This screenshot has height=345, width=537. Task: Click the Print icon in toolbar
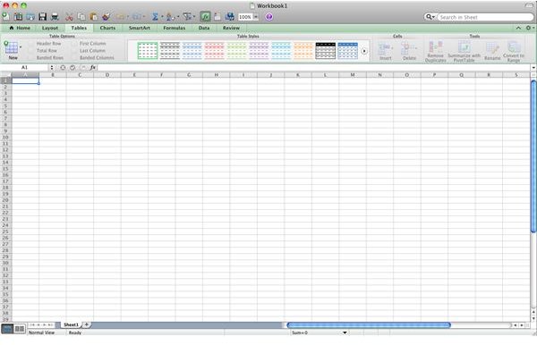point(55,17)
